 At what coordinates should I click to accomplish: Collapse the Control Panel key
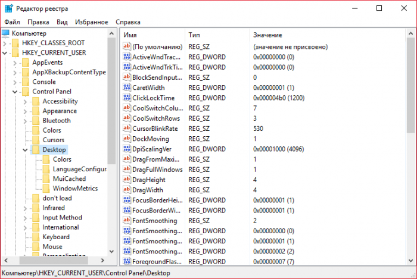click(15, 92)
